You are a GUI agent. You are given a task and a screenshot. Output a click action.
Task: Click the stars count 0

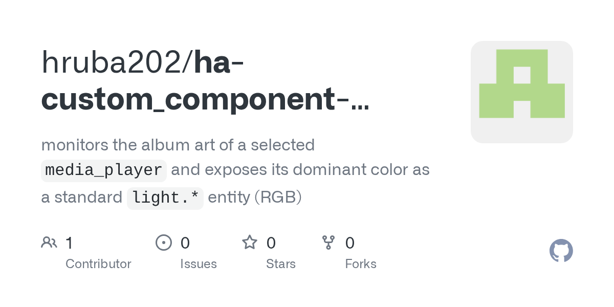[271, 243]
